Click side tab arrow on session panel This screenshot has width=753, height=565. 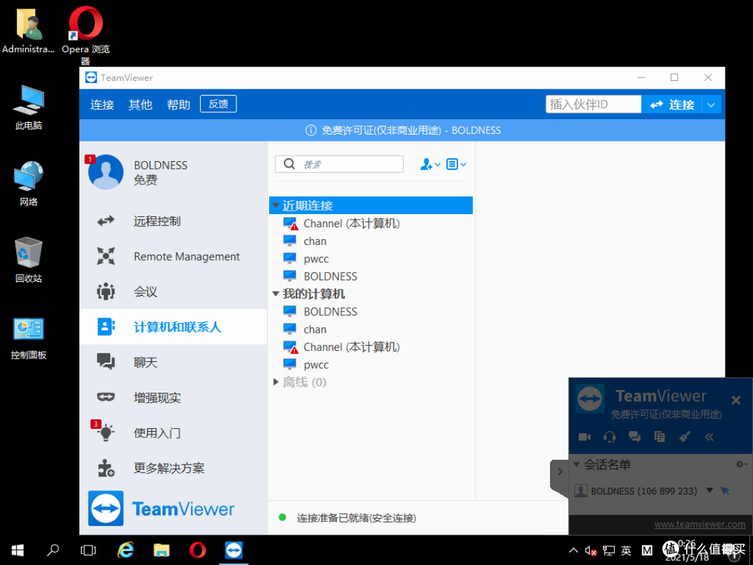coord(559,472)
